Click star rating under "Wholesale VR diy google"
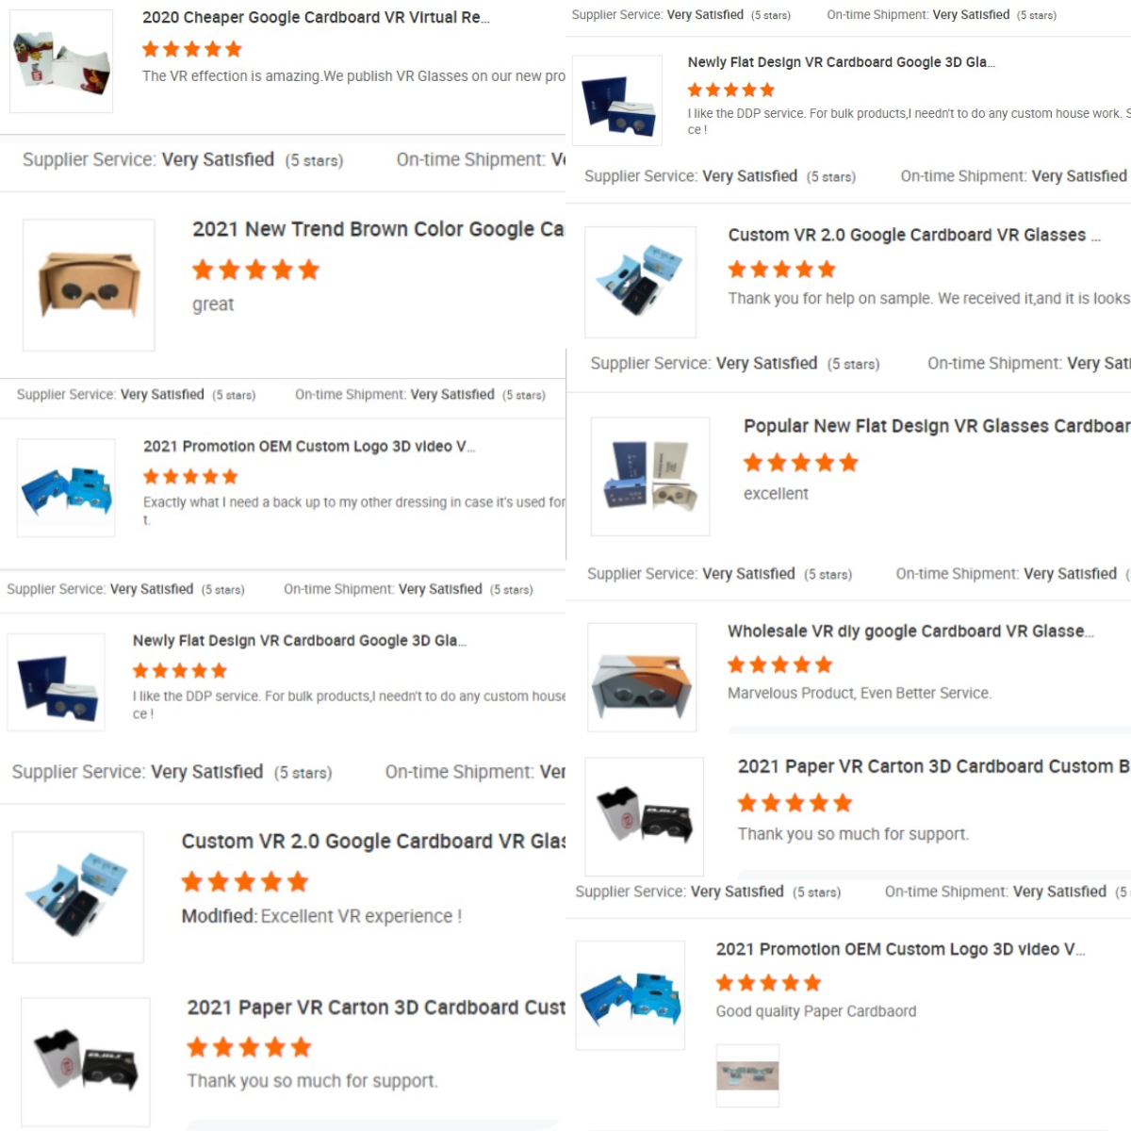 click(x=780, y=665)
